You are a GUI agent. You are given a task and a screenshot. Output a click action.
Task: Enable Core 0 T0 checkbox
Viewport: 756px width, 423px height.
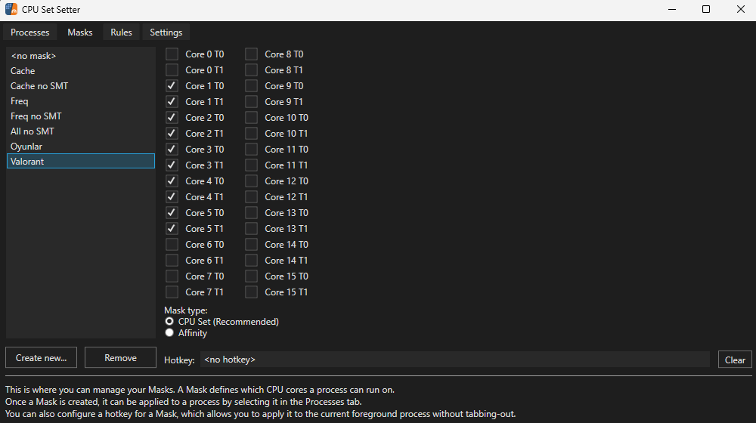pos(172,54)
